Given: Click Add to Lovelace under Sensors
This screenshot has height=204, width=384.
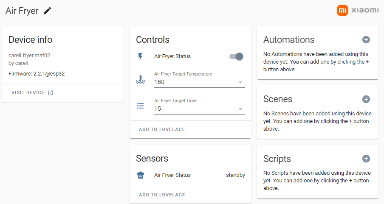Looking at the screenshot, I should [162, 195].
